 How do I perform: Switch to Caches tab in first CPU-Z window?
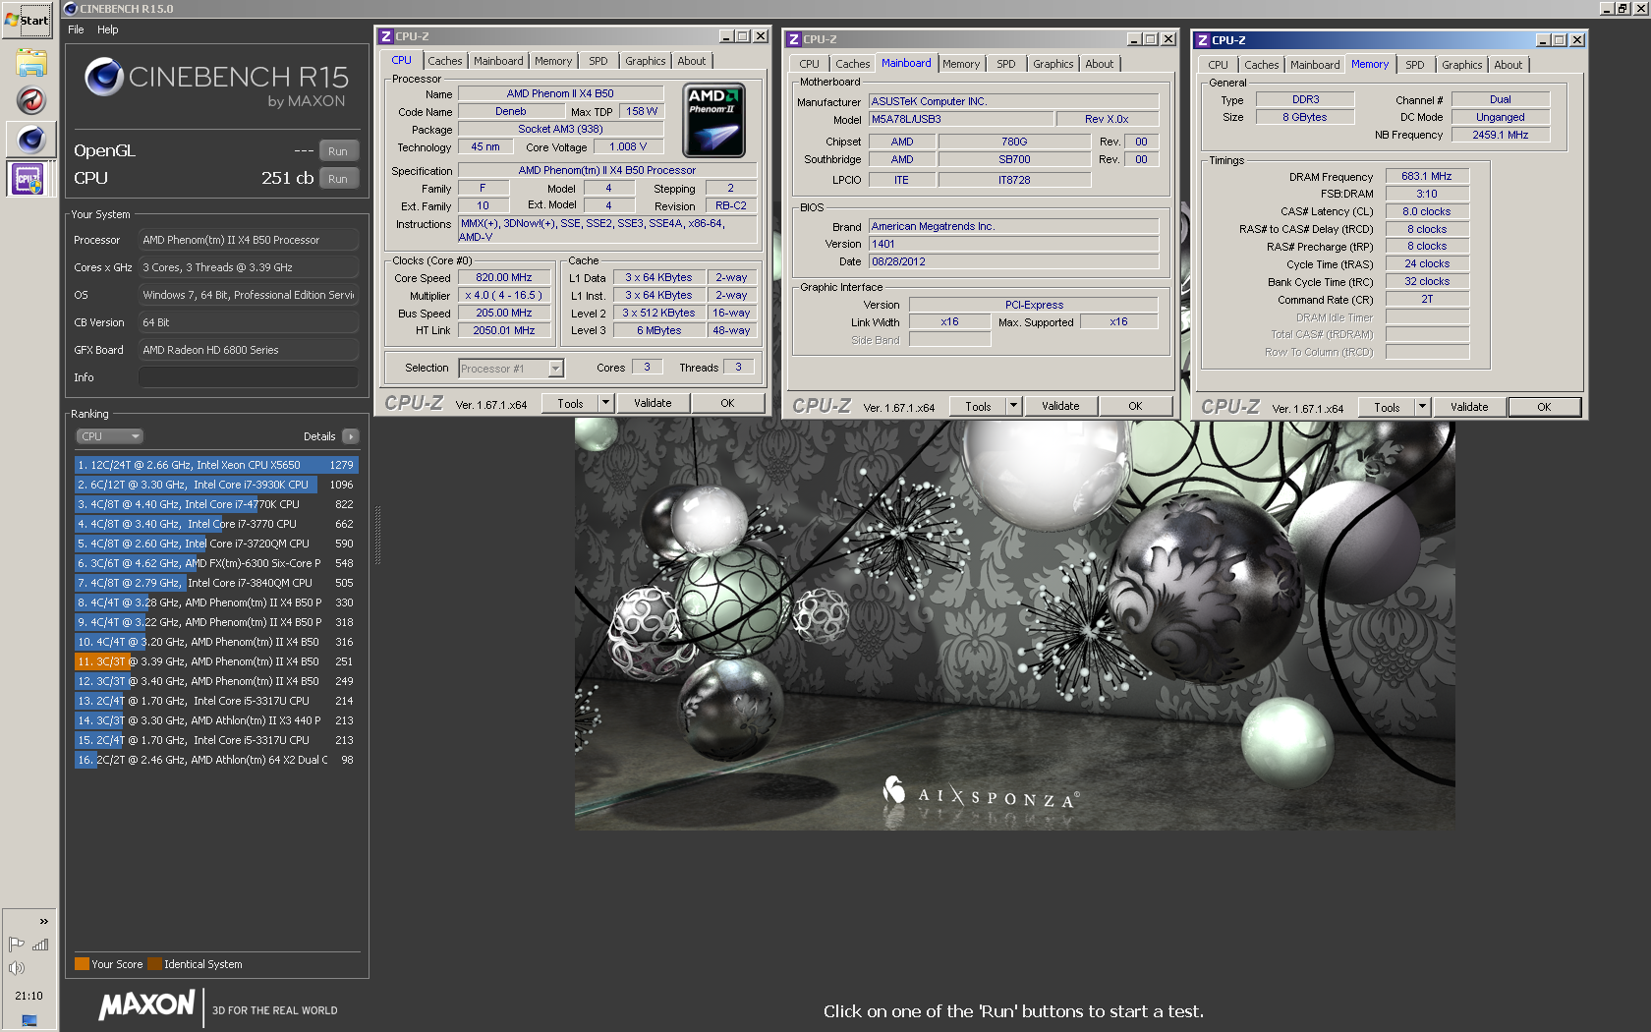(444, 61)
